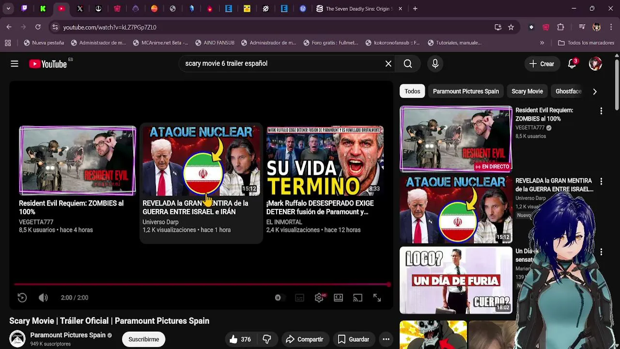
Task: Open the Paramount Pictures Spain channel avatar
Action: tap(17, 339)
